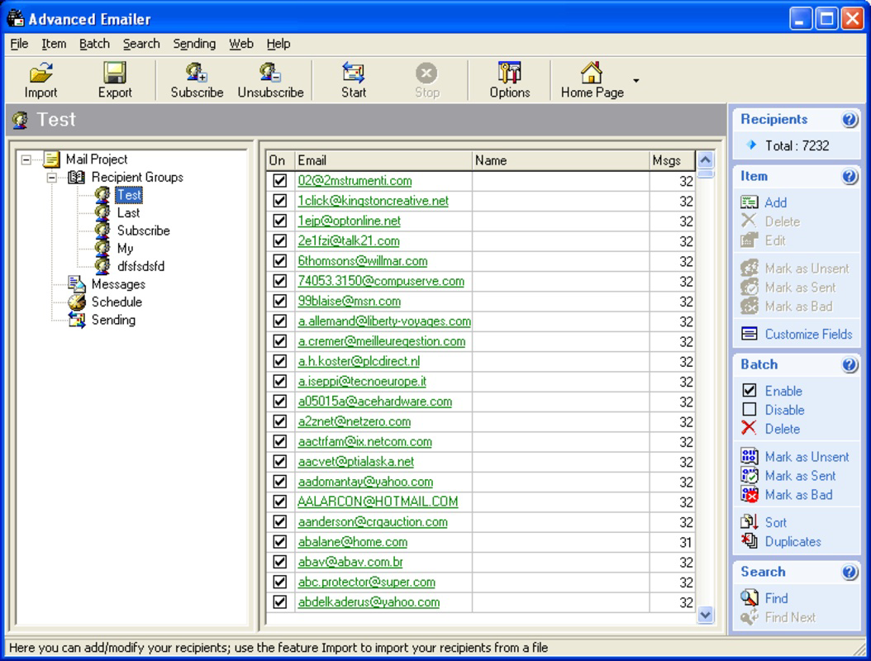Click Batch Disable empty box

click(750, 409)
